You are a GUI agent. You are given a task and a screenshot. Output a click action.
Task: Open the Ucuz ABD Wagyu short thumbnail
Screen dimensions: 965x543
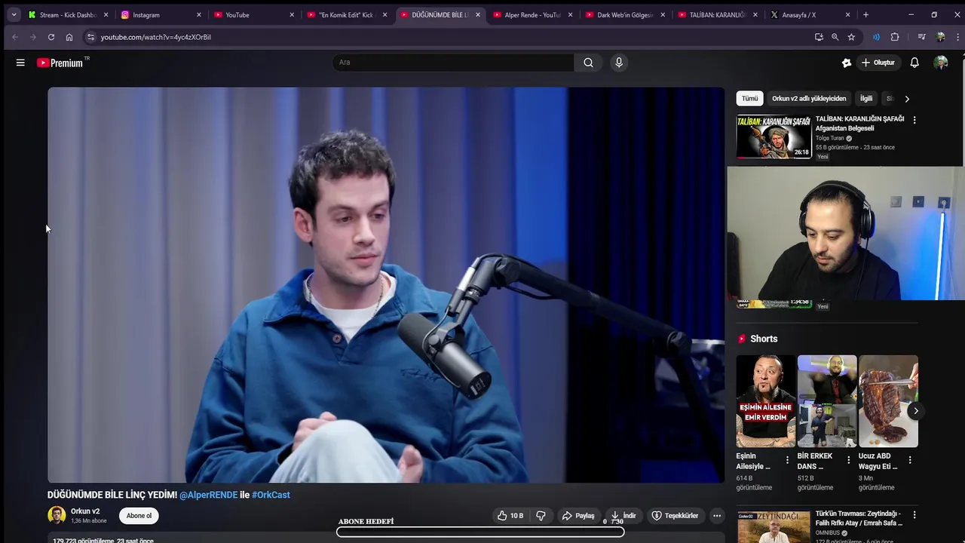[888, 401]
